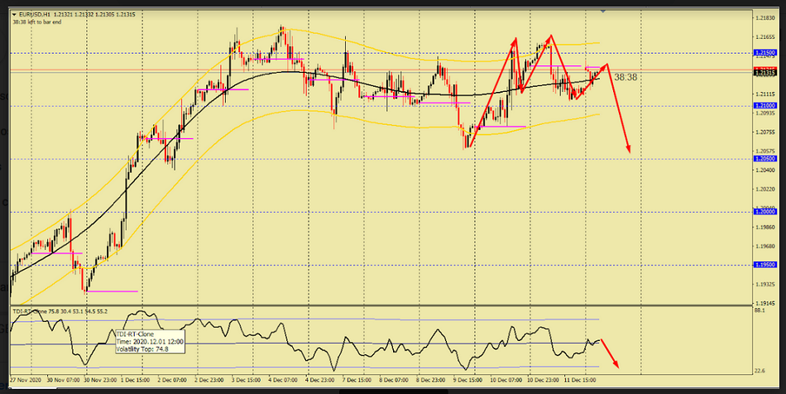
Task: Select the magenta line under the 30 Nov low
Action: point(111,291)
